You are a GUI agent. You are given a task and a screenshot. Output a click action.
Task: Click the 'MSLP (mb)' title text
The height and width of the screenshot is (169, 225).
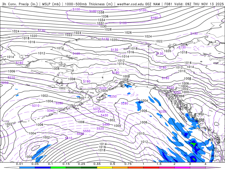(51, 4)
